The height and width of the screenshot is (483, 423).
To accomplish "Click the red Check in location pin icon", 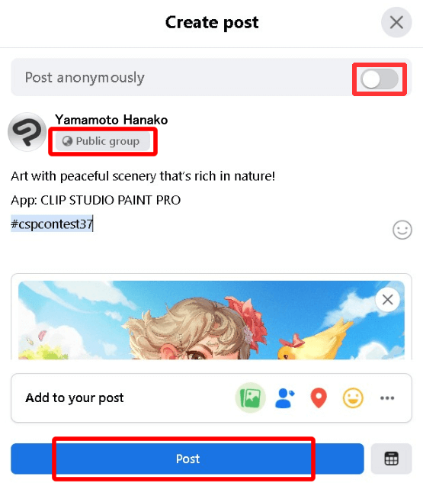I will point(319,398).
